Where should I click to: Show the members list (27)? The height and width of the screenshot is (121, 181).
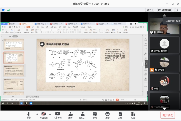[x=82, y=115]
